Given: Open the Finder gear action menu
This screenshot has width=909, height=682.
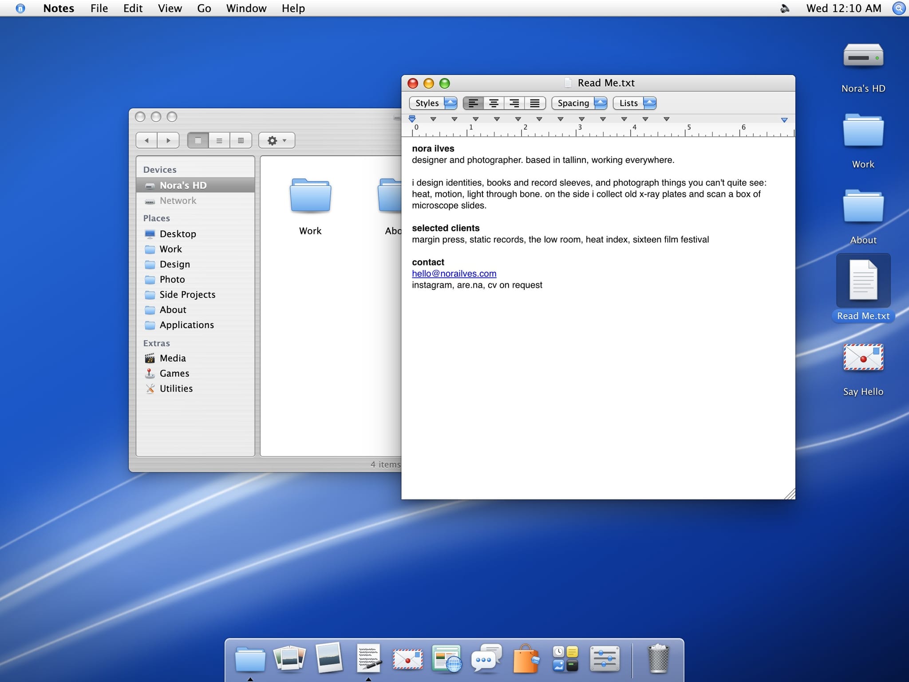Looking at the screenshot, I should pyautogui.click(x=277, y=140).
